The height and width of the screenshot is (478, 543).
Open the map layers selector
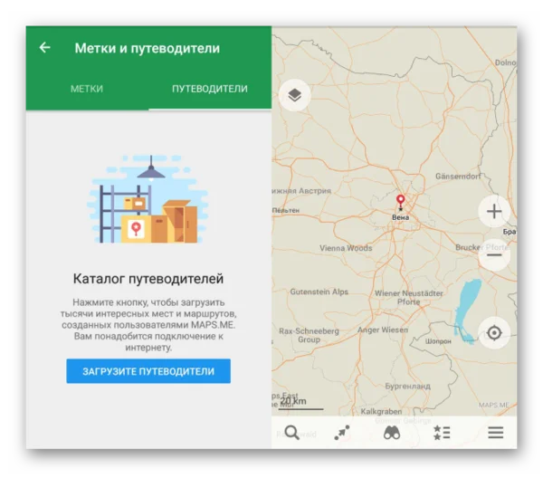pyautogui.click(x=295, y=94)
